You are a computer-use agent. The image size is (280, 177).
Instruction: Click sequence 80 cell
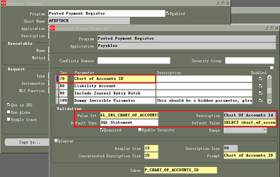(63, 86)
